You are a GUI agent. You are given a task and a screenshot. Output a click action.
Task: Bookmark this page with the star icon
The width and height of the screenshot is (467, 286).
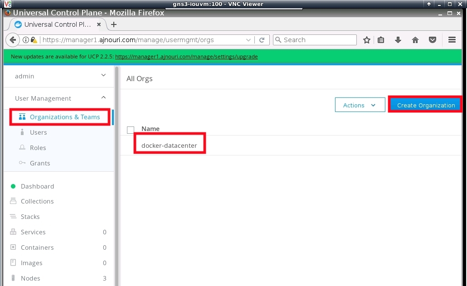point(367,40)
